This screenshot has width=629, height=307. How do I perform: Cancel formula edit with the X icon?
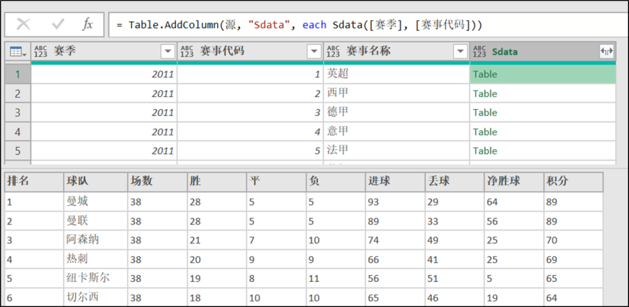(x=24, y=24)
